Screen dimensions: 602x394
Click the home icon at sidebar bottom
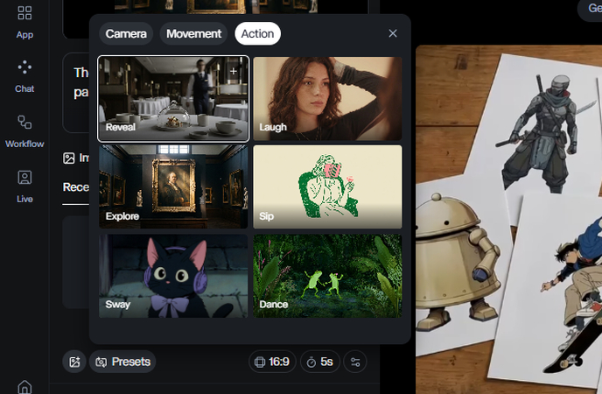[x=24, y=386]
